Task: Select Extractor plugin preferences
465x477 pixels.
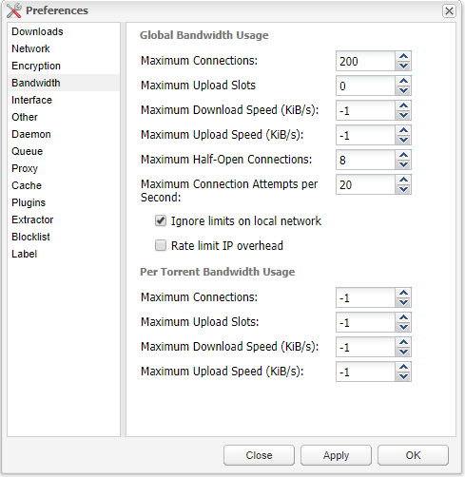Action: 64,219
